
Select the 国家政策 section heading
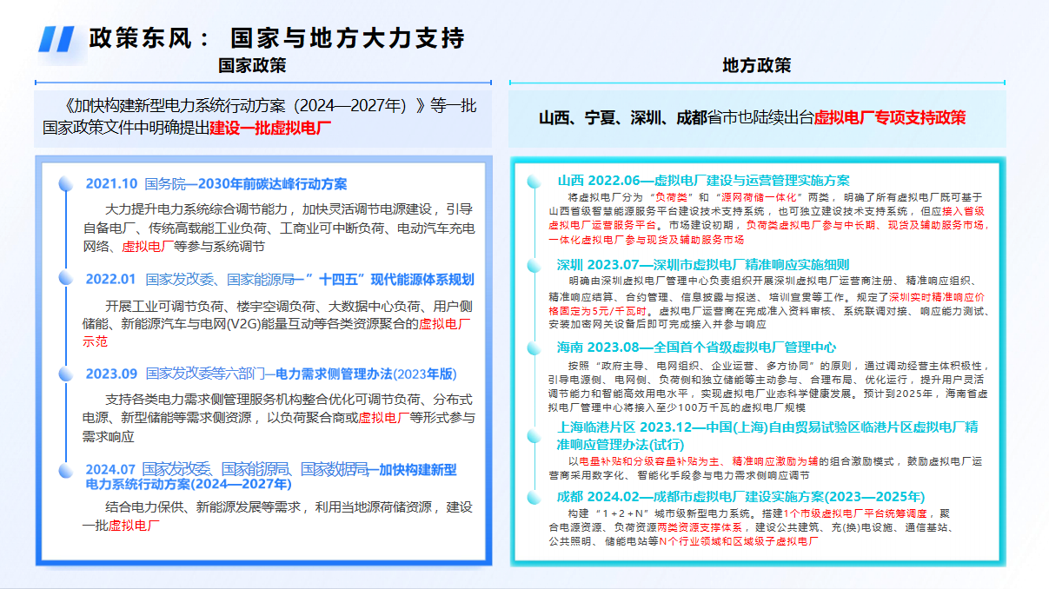(x=252, y=66)
